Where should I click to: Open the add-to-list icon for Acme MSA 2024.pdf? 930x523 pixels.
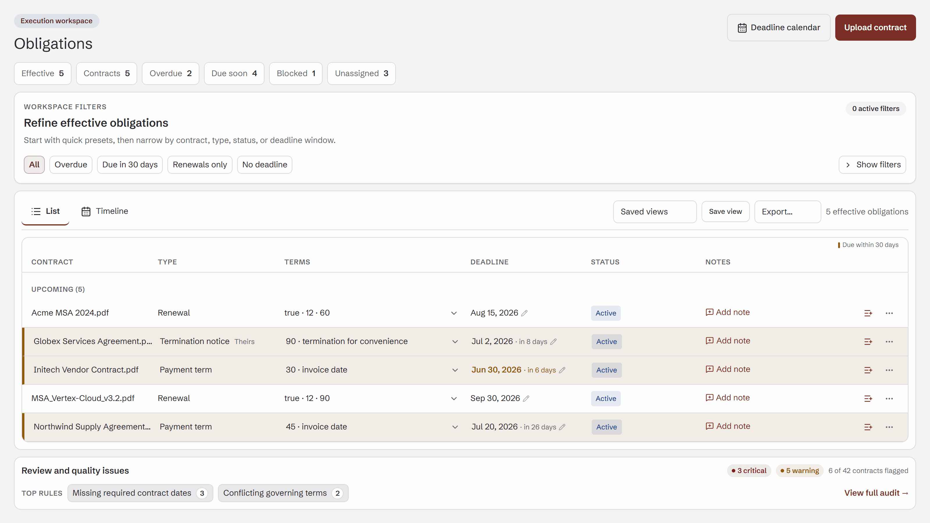pyautogui.click(x=868, y=313)
